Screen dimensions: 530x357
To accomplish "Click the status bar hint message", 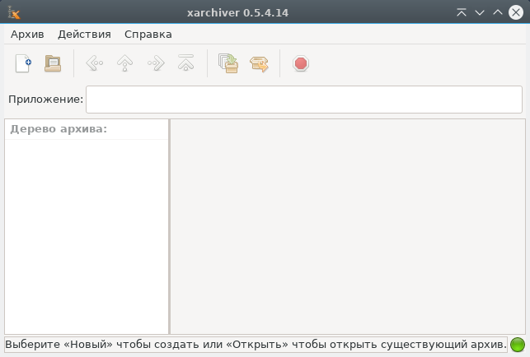I will point(256,345).
